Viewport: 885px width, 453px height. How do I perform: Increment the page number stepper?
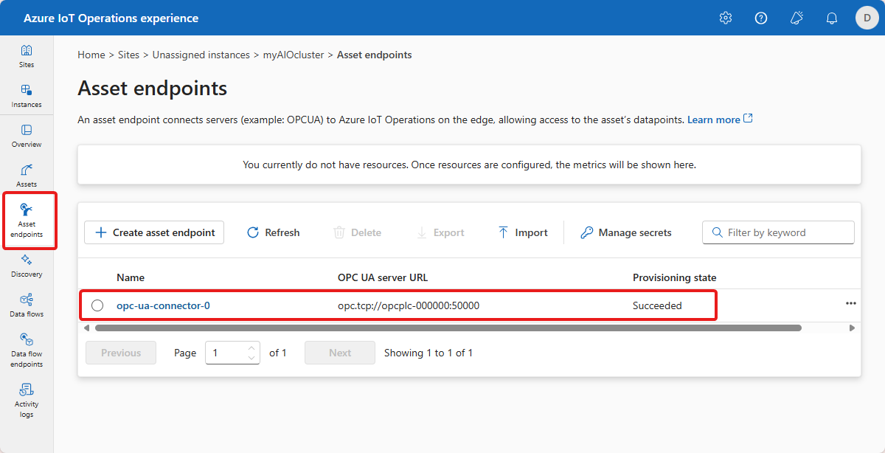click(x=252, y=348)
